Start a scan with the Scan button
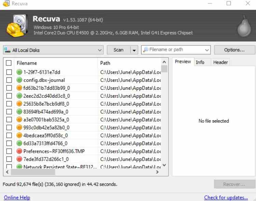The width and height of the screenshot is (256, 201). tap(119, 50)
